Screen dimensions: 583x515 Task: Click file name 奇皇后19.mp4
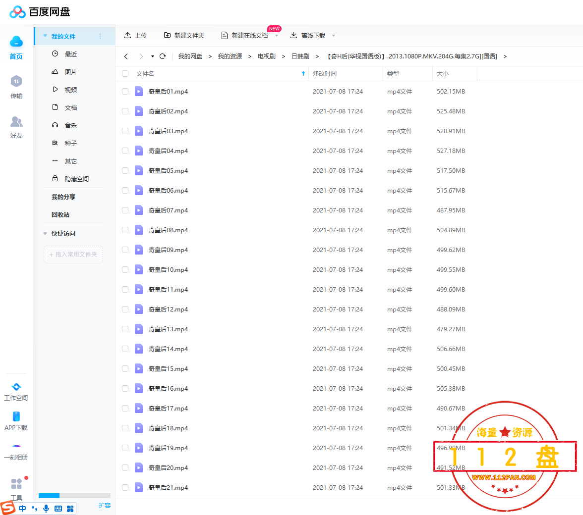[168, 448]
